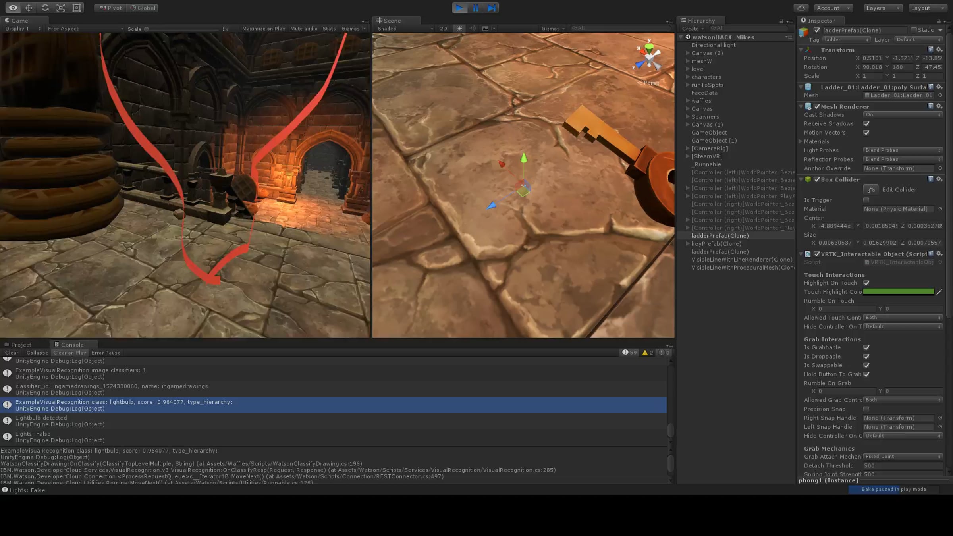Enable the Is Trigger checkbox
This screenshot has width=953, height=536.
tap(866, 200)
